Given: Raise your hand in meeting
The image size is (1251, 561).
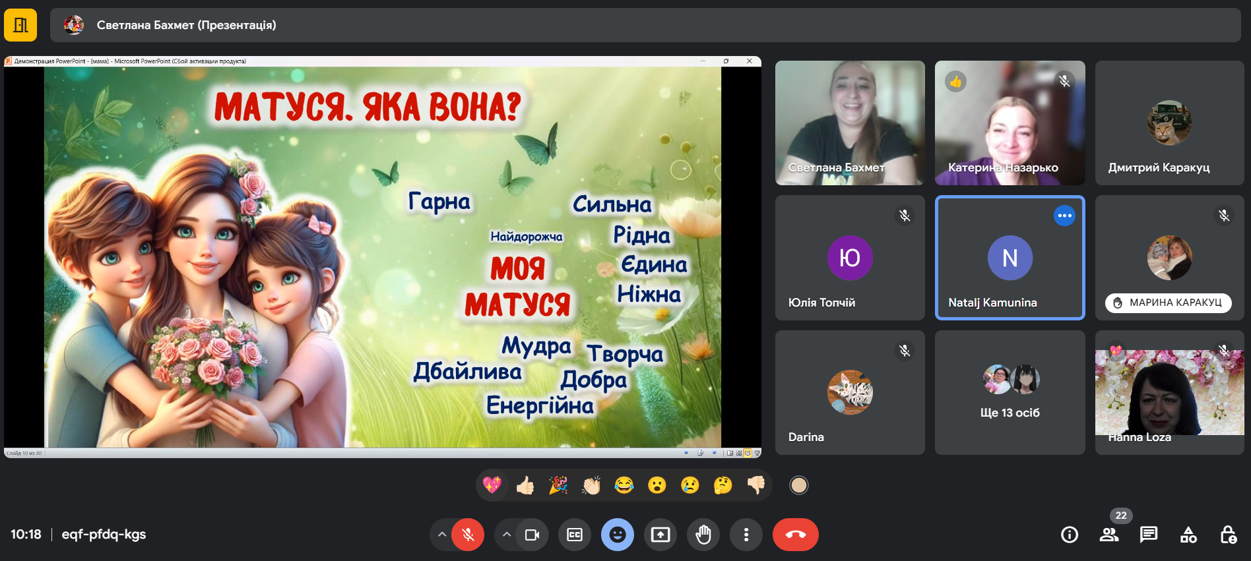Looking at the screenshot, I should (703, 535).
